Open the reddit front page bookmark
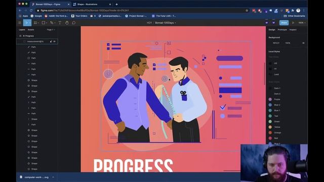 56,16
